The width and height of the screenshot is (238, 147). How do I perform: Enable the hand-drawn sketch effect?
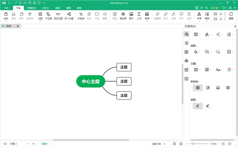(208, 106)
